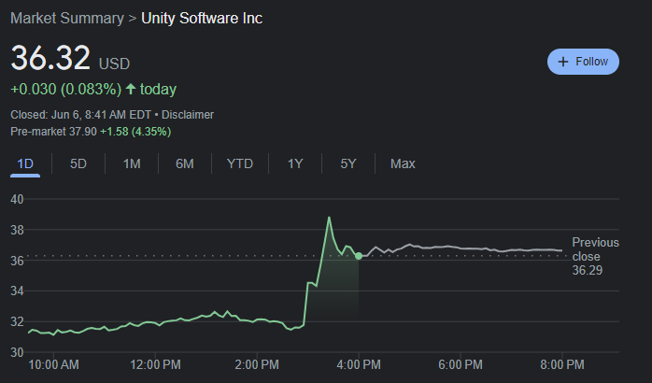652x383 pixels.
Task: Switch to the 1M chart tab
Action: pyautogui.click(x=132, y=164)
